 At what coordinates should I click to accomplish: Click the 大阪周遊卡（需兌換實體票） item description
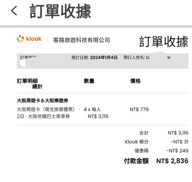48,109
